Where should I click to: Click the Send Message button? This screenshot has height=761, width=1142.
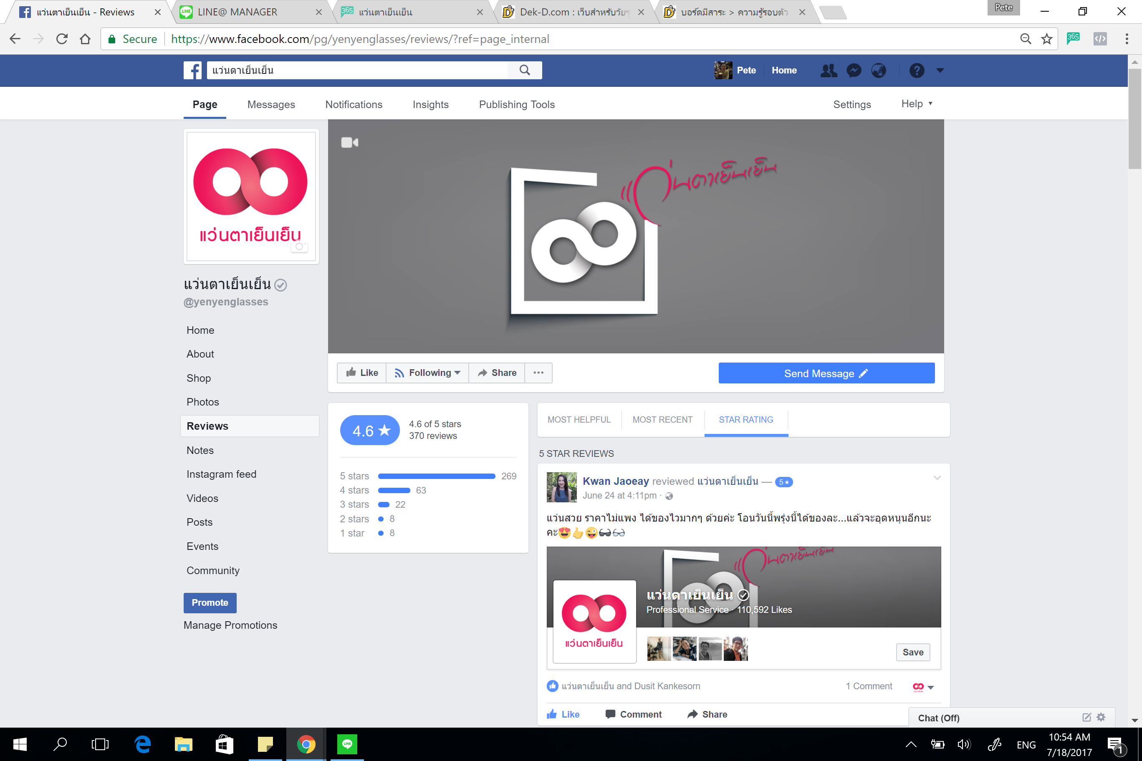coord(826,373)
